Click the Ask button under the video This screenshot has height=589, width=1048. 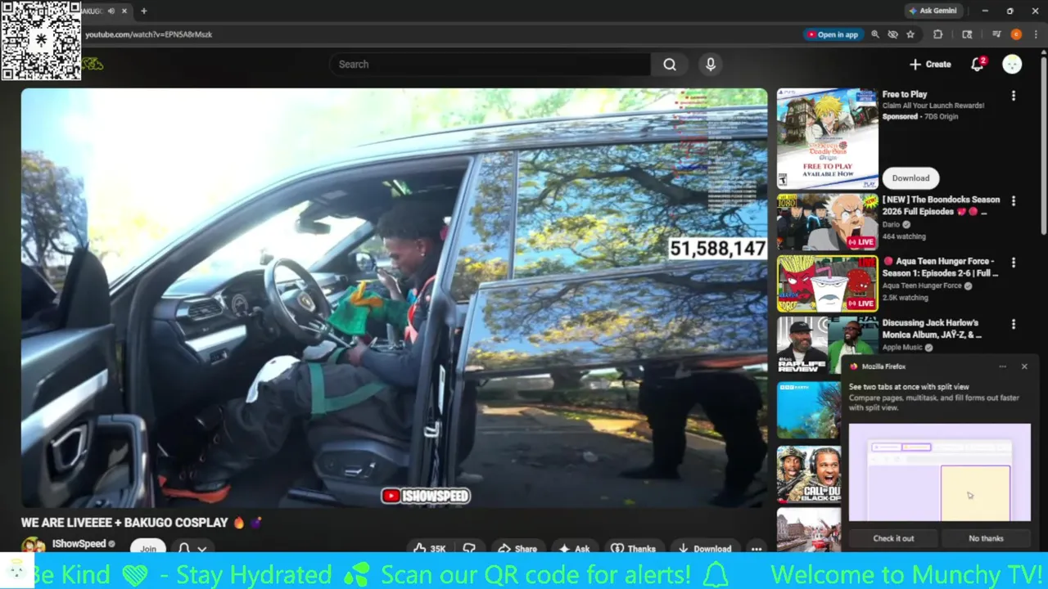[576, 548]
